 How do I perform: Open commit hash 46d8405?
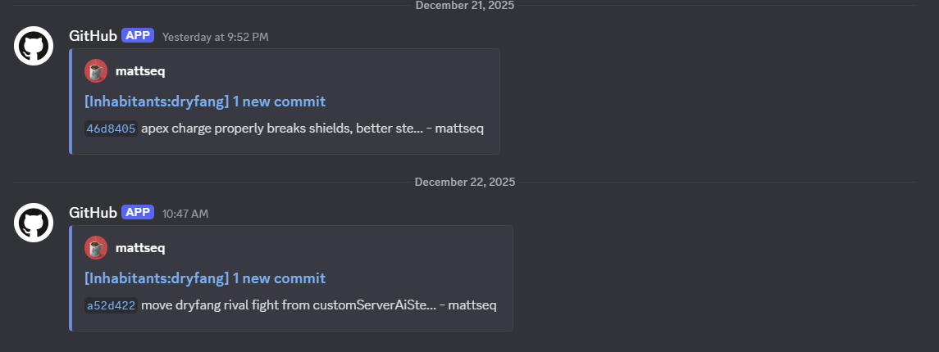111,129
